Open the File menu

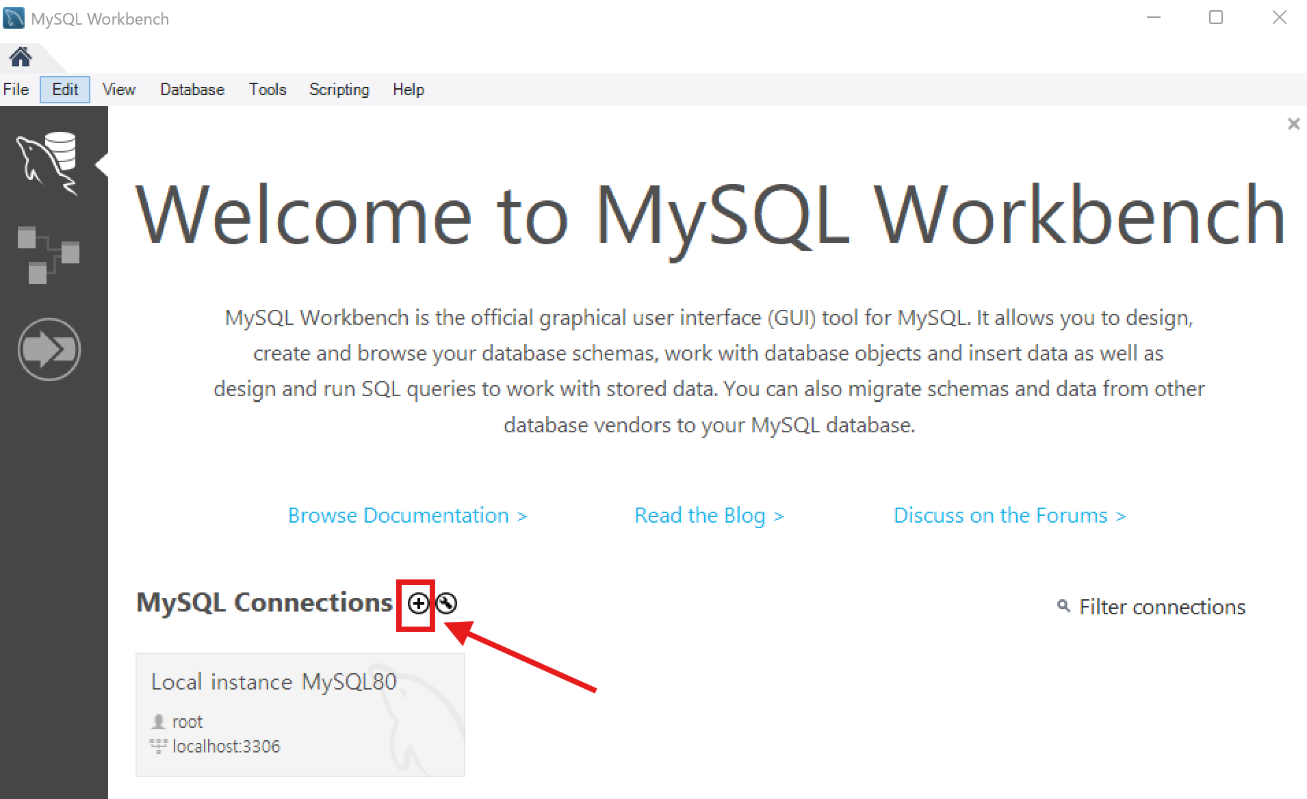pyautogui.click(x=16, y=90)
